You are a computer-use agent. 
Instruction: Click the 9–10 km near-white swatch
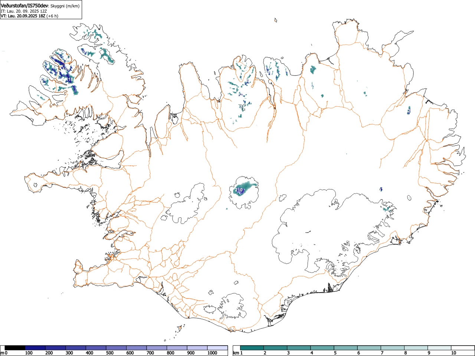click(x=439, y=348)
